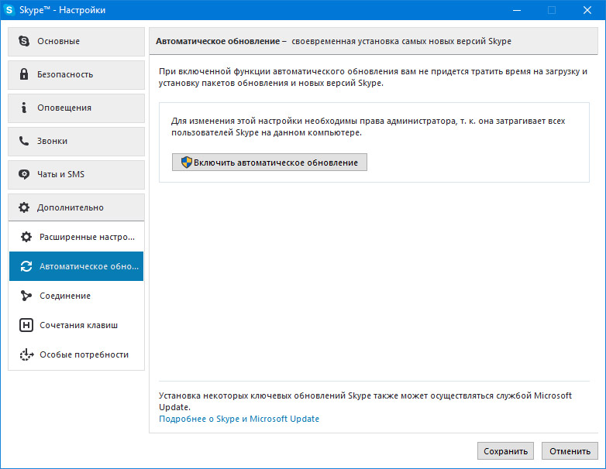Click the accessibility icon beside Особые потребности
Screen dimensions: 606x469
click(x=26, y=354)
